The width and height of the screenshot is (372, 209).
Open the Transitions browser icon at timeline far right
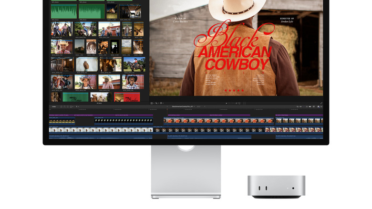click(x=321, y=106)
